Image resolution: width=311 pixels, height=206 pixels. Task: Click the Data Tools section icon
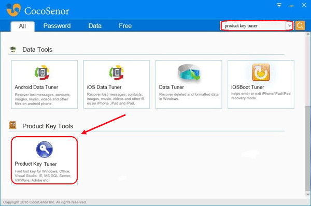point(13,49)
